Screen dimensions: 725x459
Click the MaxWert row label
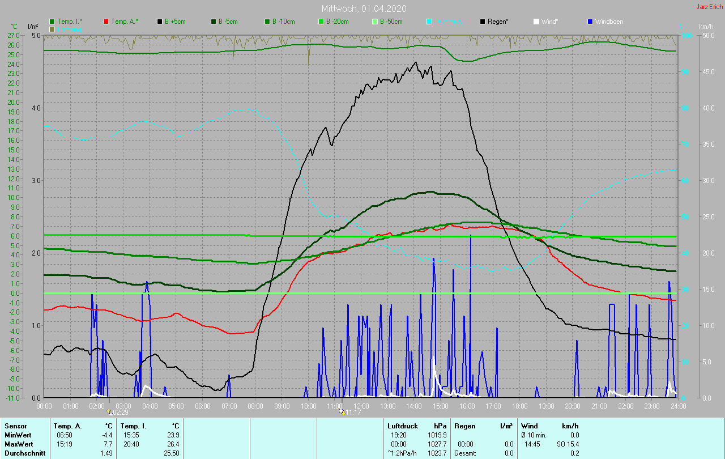point(18,444)
